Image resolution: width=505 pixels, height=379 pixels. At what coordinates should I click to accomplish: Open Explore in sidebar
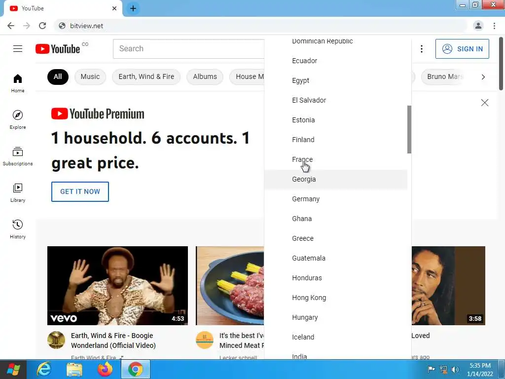(x=18, y=119)
